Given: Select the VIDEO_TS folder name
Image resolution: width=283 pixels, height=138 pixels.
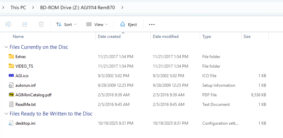Looking at the screenshot, I should (x=24, y=66).
